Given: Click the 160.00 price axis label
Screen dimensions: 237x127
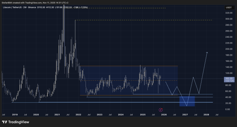Looking at the screenshot, I should (229, 61).
